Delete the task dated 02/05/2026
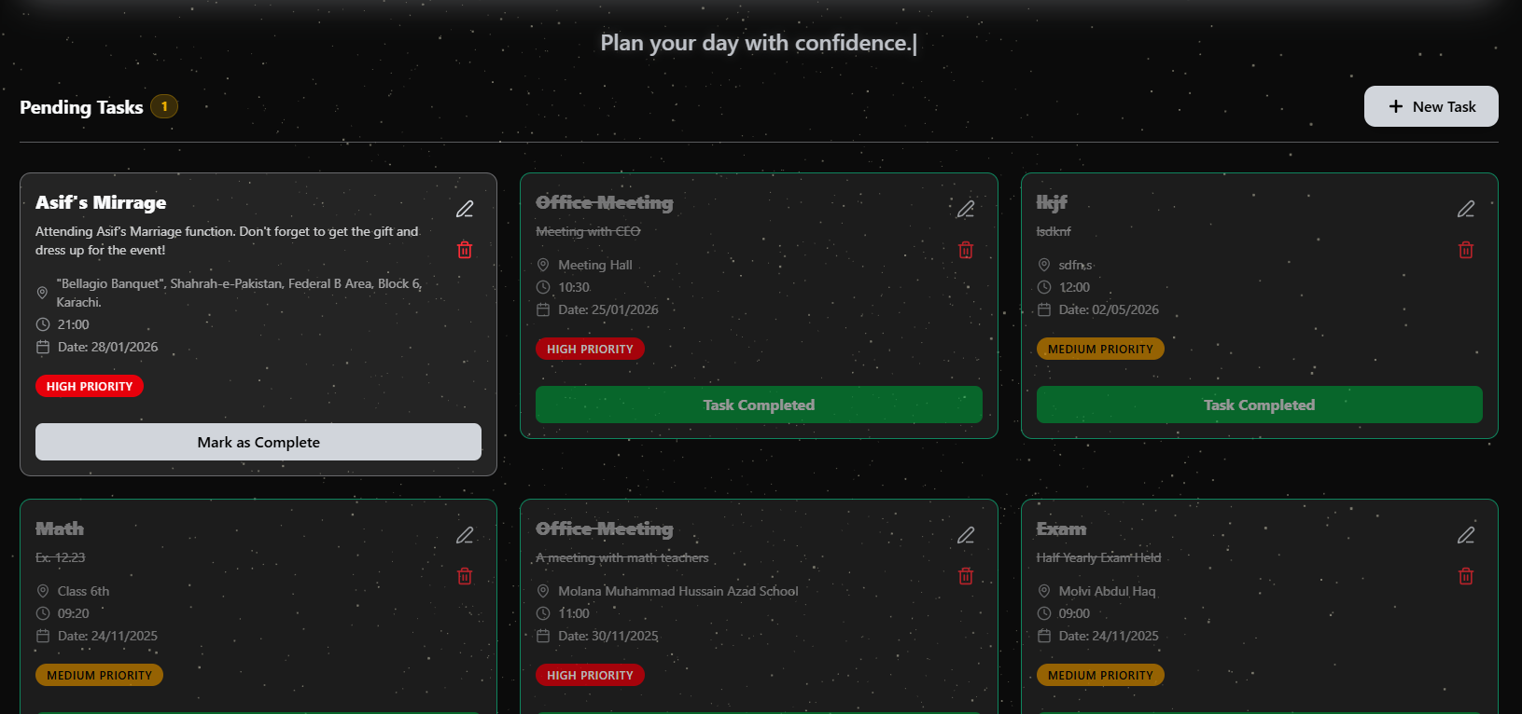 [x=1466, y=250]
